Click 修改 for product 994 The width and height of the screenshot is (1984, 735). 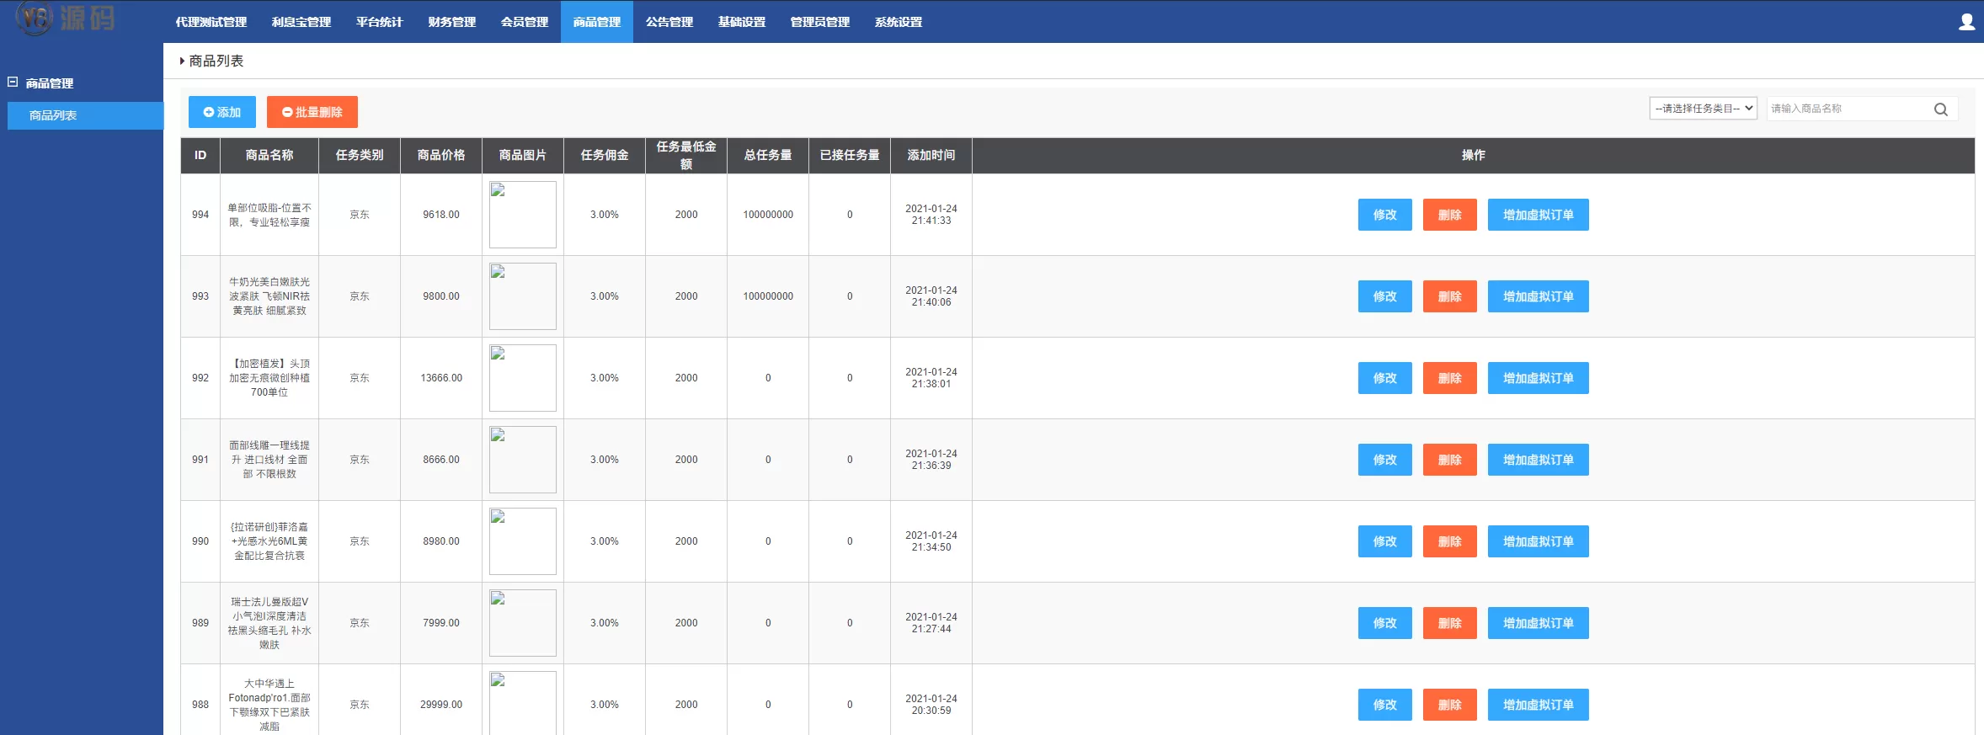(x=1384, y=215)
